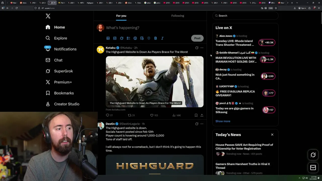The image size is (322, 181).
Task: Open the browser downloads icon
Action: [295, 8]
